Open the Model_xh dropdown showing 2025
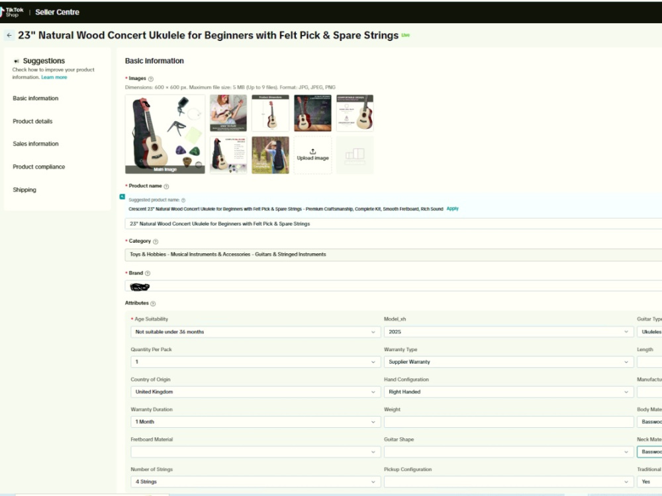The image size is (662, 496). (508, 332)
